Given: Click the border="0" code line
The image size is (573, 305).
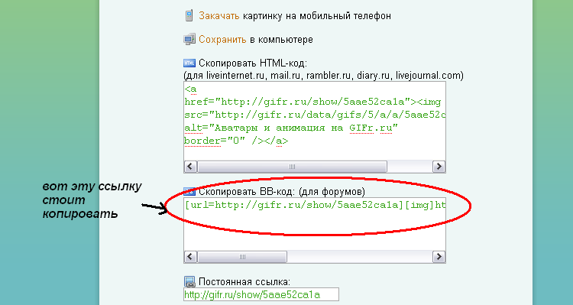Looking at the screenshot, I should pyautogui.click(x=236, y=141).
